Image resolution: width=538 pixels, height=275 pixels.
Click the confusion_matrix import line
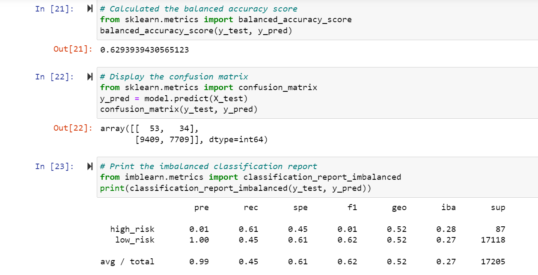(209, 88)
